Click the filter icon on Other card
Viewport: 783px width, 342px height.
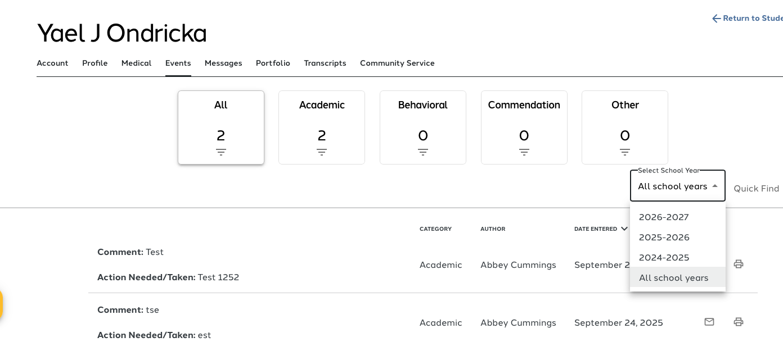(x=625, y=152)
